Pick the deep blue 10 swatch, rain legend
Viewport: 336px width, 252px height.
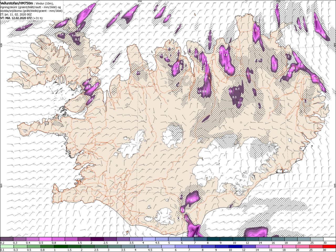(x=235, y=246)
